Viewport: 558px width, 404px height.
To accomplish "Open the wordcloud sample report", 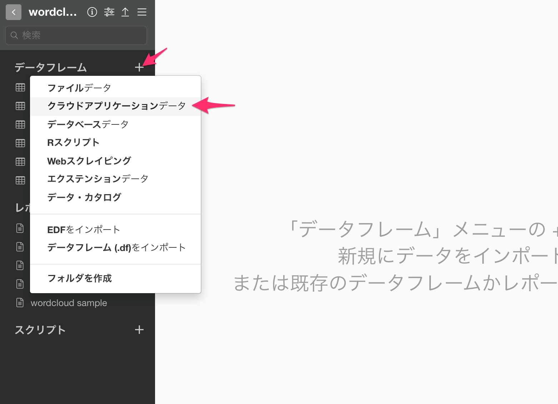I will [x=69, y=303].
